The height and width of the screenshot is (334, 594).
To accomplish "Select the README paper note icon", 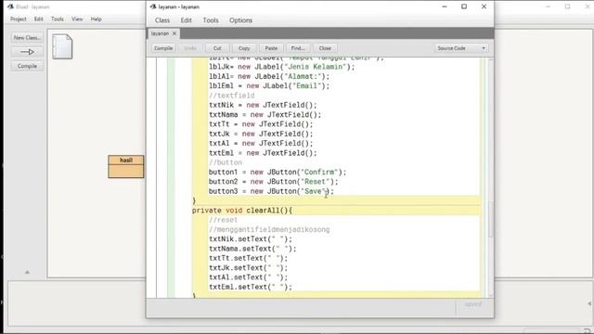I will [x=62, y=46].
